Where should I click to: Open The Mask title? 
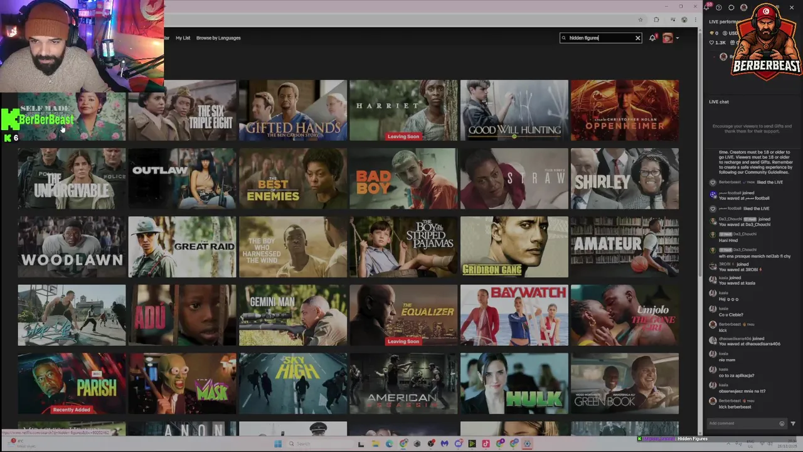(183, 384)
